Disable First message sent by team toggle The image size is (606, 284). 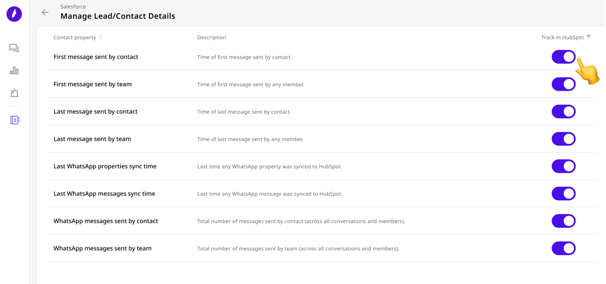coord(564,84)
